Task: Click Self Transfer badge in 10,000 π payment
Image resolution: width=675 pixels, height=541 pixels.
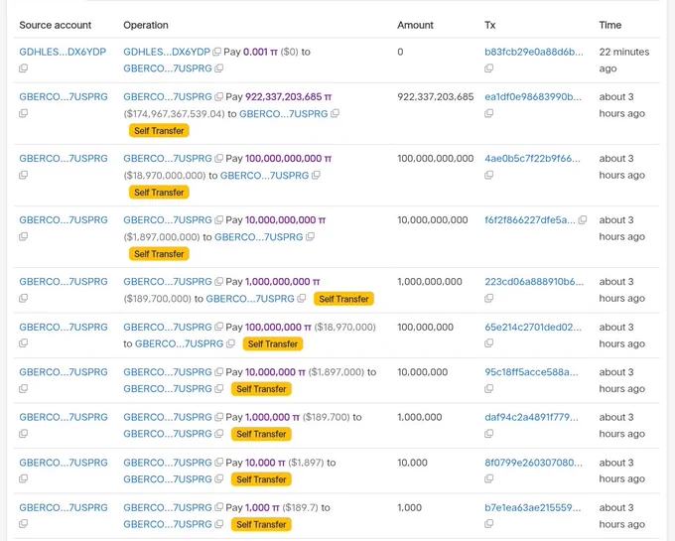Action: 261,479
